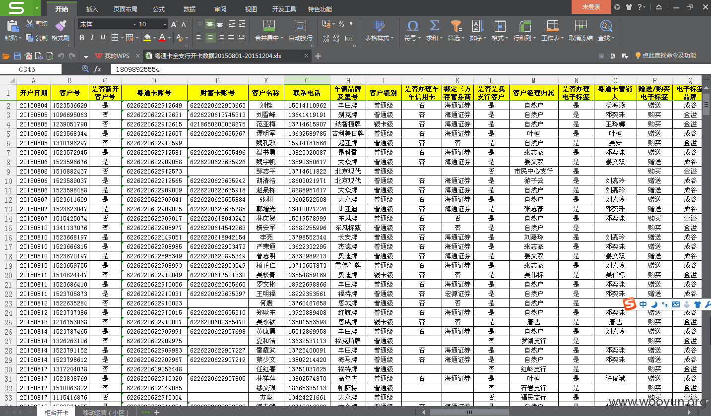Viewport: 711px width, 416px height.
Task: Decrease font size with A- icon
Action: [184, 24]
